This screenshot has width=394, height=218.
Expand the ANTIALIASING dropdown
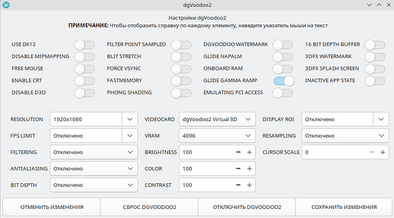point(94,168)
